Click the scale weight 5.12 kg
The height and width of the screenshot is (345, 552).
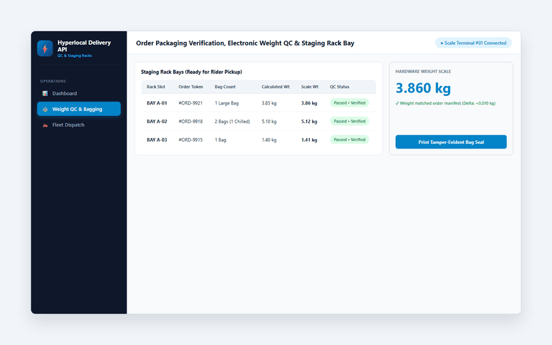pyautogui.click(x=309, y=121)
